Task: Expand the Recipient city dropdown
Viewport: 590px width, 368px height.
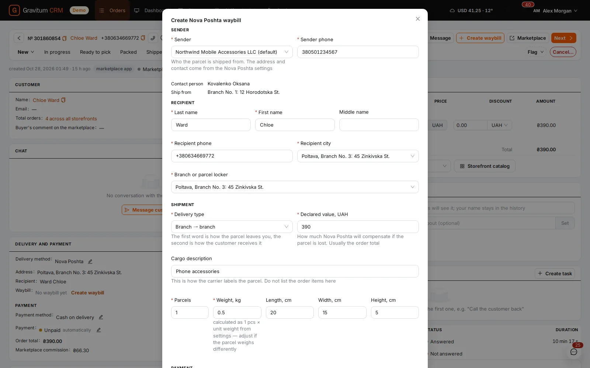Action: click(x=358, y=156)
